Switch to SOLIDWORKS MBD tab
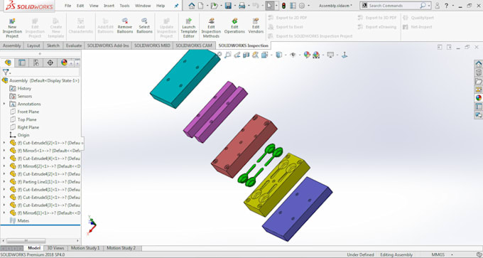The image size is (483, 258). (152, 45)
